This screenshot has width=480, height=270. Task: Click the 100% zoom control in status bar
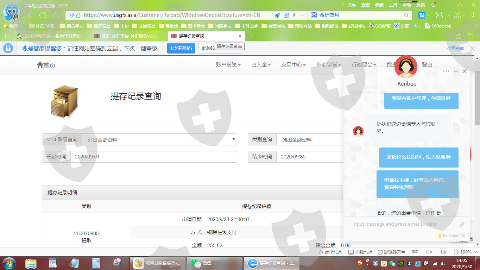(x=463, y=252)
